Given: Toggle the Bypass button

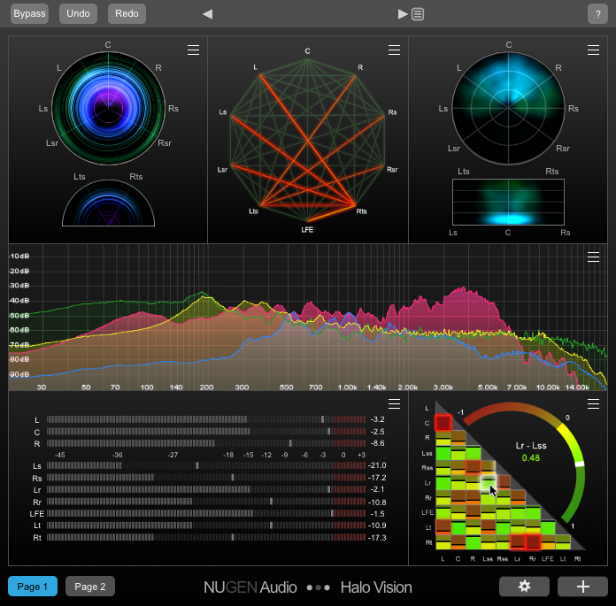Looking at the screenshot, I should 31,14.
